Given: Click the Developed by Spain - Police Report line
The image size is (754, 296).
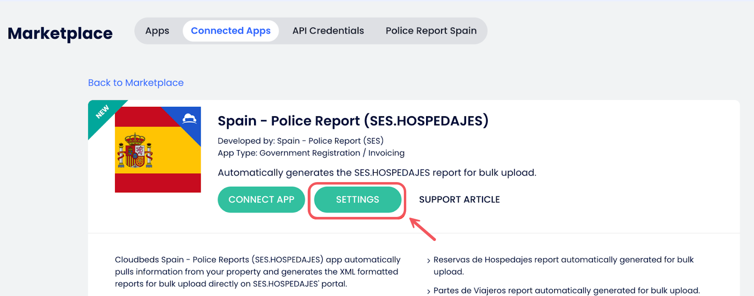Looking at the screenshot, I should point(300,141).
